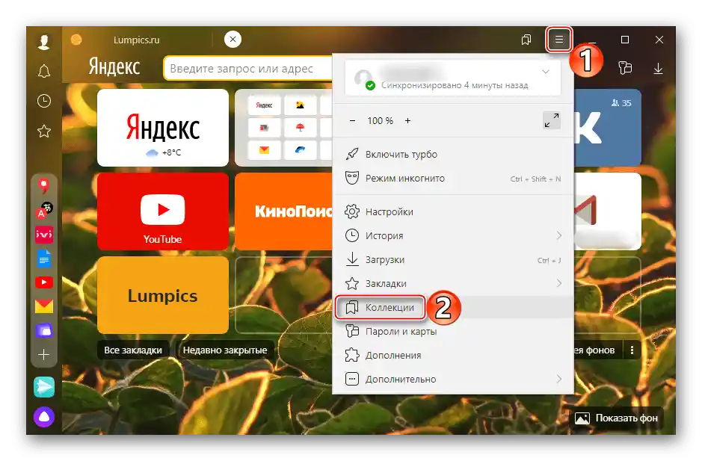Open Пароли и карты menu item

click(x=453, y=331)
